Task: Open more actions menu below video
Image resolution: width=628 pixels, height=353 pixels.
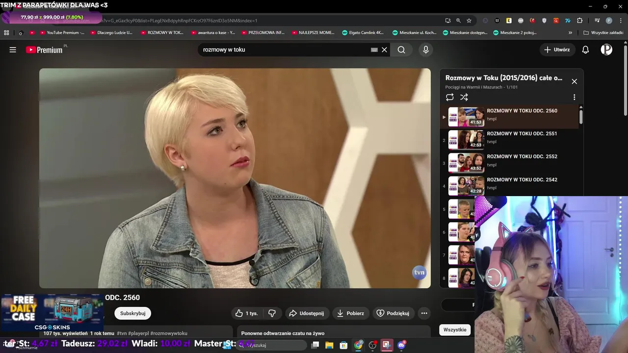Action: point(424,313)
